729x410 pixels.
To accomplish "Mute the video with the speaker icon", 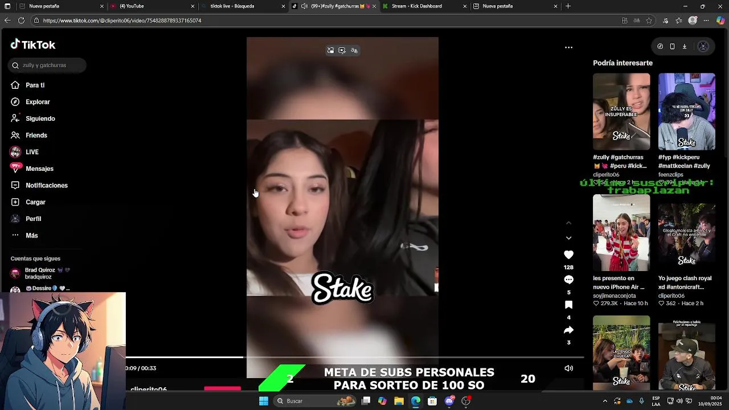I will (568, 368).
